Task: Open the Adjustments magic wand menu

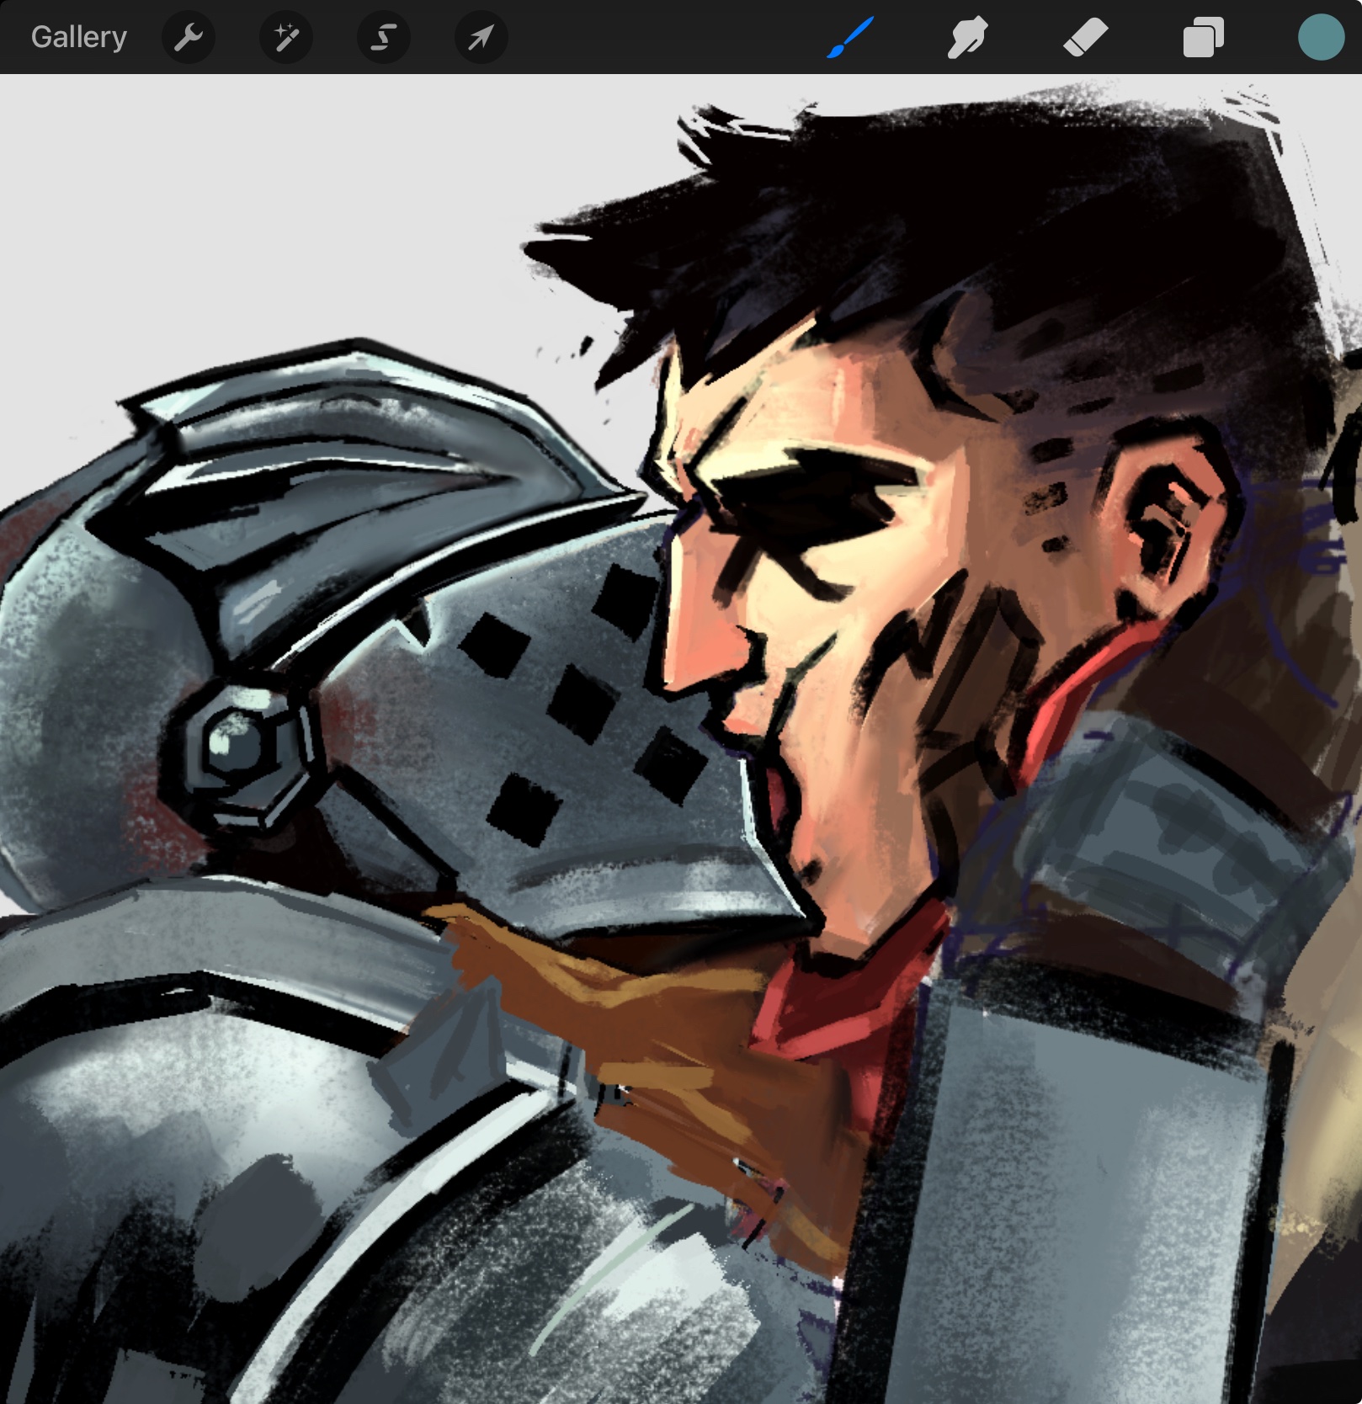Action: (x=286, y=37)
